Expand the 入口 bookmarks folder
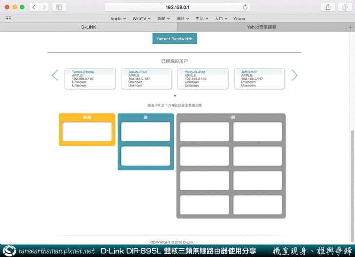Screen dimensions: 355x257 [x=221, y=19]
